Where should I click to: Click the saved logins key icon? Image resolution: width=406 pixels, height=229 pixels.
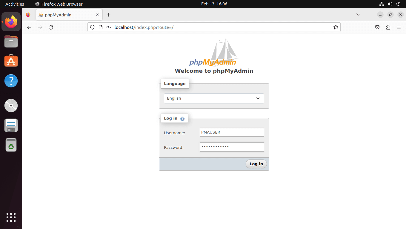(109, 27)
